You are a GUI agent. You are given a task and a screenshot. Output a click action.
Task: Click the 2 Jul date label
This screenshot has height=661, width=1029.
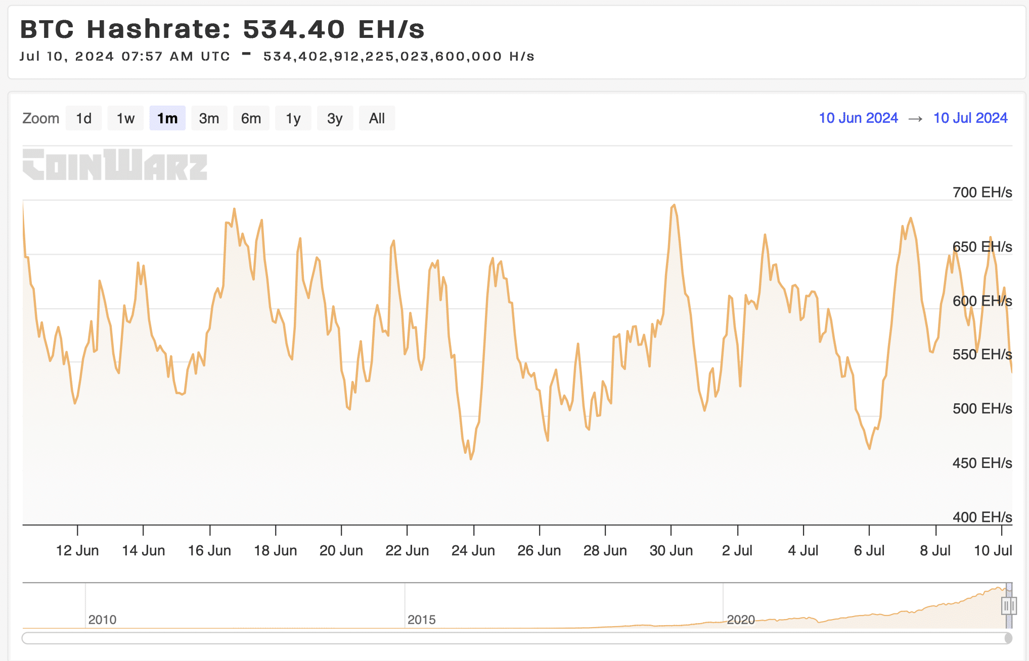tap(737, 550)
